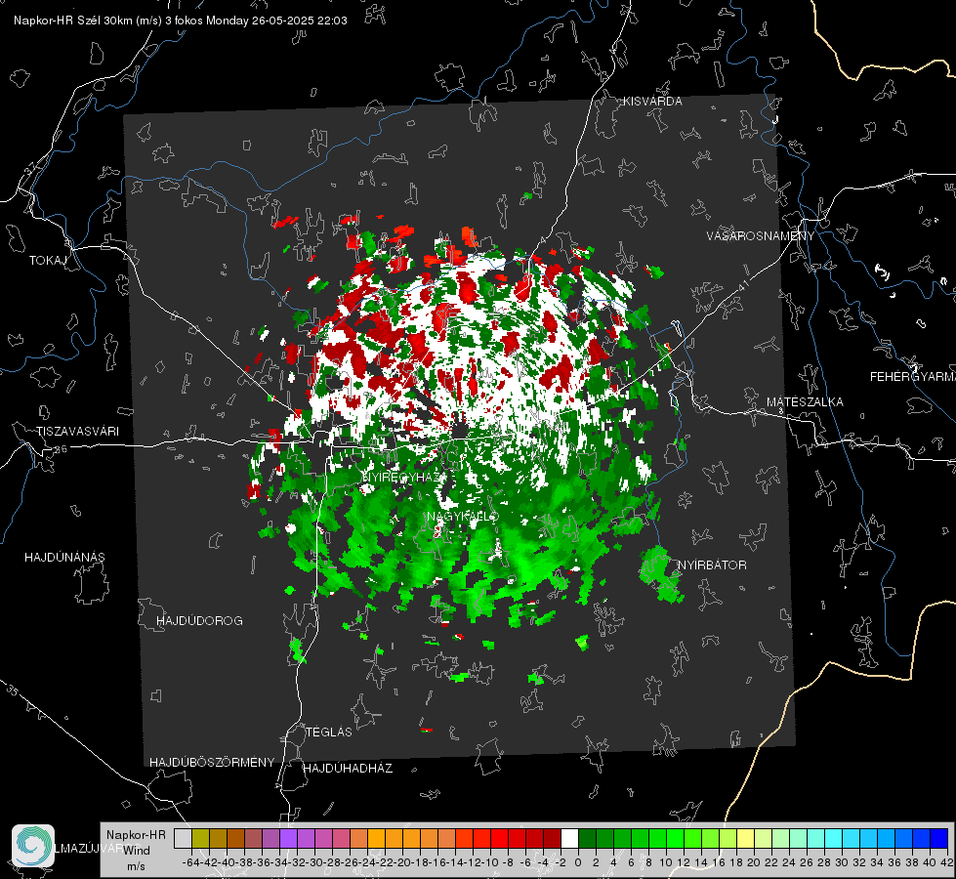The width and height of the screenshot is (956, 879).
Task: Choose the vivid violet legend swatch
Action: (288, 838)
